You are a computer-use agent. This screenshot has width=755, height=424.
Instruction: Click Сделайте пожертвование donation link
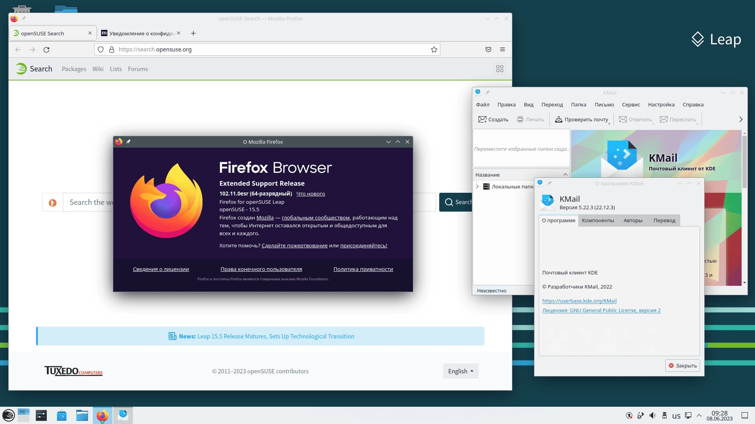click(295, 245)
